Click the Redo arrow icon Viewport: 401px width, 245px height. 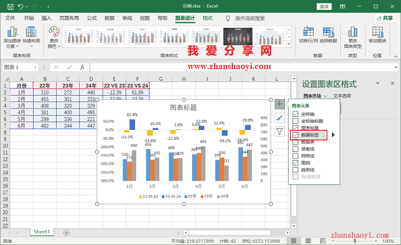pyautogui.click(x=35, y=6)
